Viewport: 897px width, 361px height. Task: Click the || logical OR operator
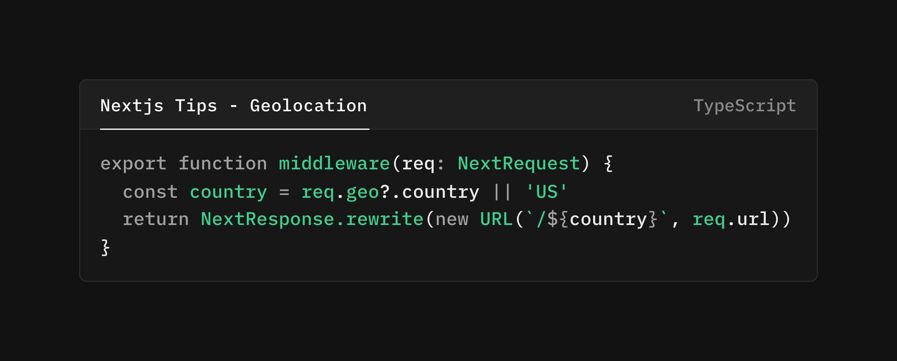[x=502, y=192]
